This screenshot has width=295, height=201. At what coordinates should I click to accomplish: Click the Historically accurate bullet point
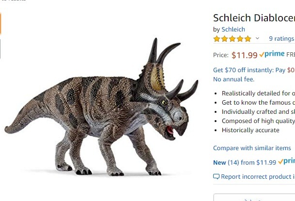[x=250, y=130]
